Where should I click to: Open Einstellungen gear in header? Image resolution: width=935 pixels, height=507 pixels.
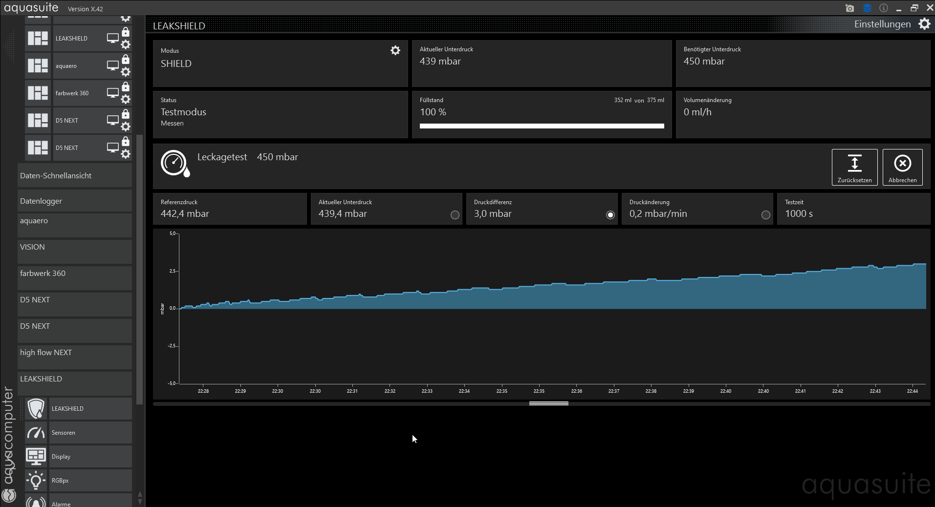click(924, 24)
